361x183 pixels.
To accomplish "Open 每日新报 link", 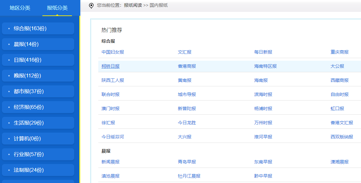I will 263,52.
